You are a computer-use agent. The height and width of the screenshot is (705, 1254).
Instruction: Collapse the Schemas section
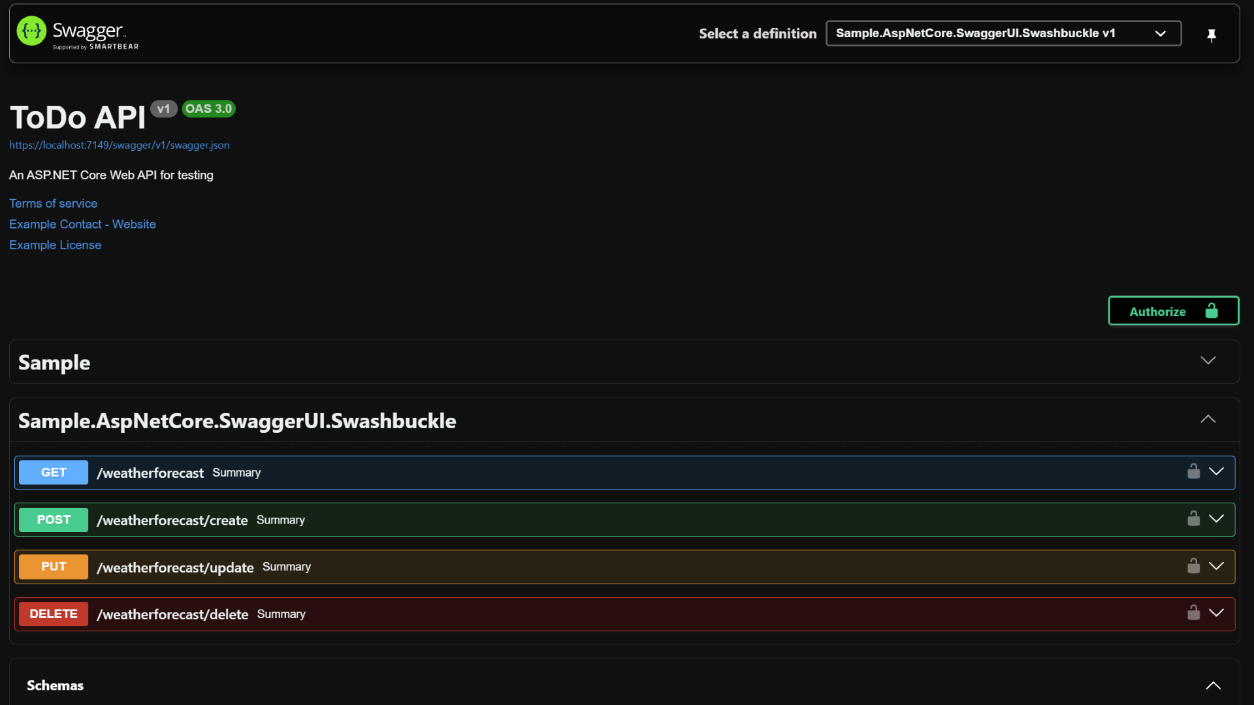click(x=1214, y=685)
